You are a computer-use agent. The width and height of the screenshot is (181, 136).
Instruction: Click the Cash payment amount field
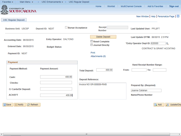(56, 77)
